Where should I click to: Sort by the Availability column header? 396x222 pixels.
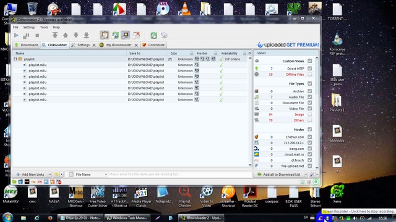233,54
